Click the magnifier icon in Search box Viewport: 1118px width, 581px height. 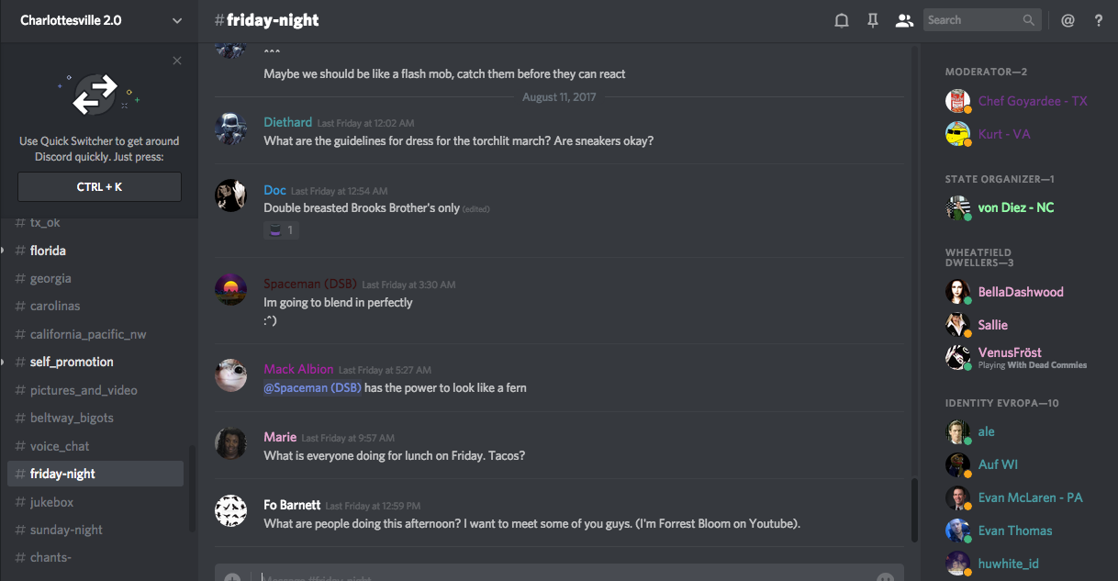(1029, 20)
